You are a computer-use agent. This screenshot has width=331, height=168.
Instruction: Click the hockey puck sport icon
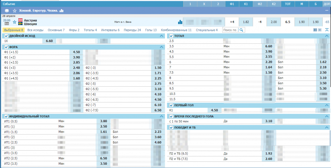pos(7,10)
